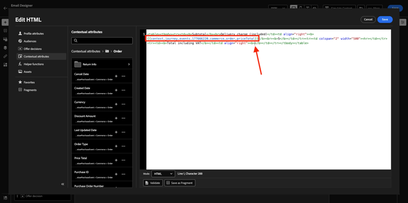The width and height of the screenshot is (408, 203).
Task: Open the links icon in Email Designer sidebar
Action: click(x=5, y=56)
